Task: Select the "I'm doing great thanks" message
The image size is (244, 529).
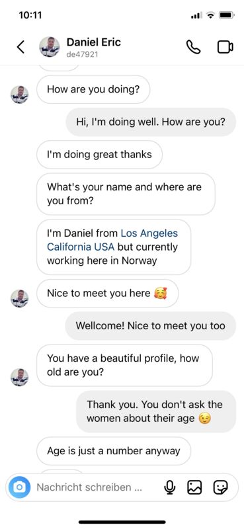Action: 99,155
